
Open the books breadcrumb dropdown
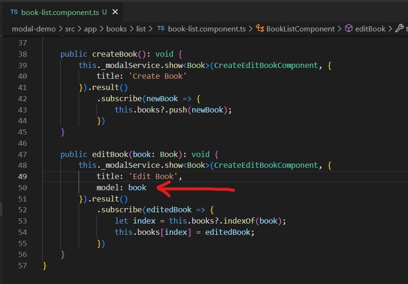coord(117,29)
